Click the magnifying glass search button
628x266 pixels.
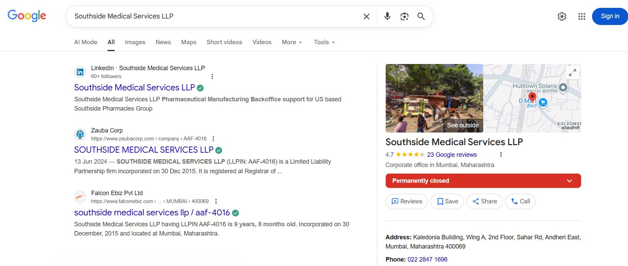click(x=421, y=16)
